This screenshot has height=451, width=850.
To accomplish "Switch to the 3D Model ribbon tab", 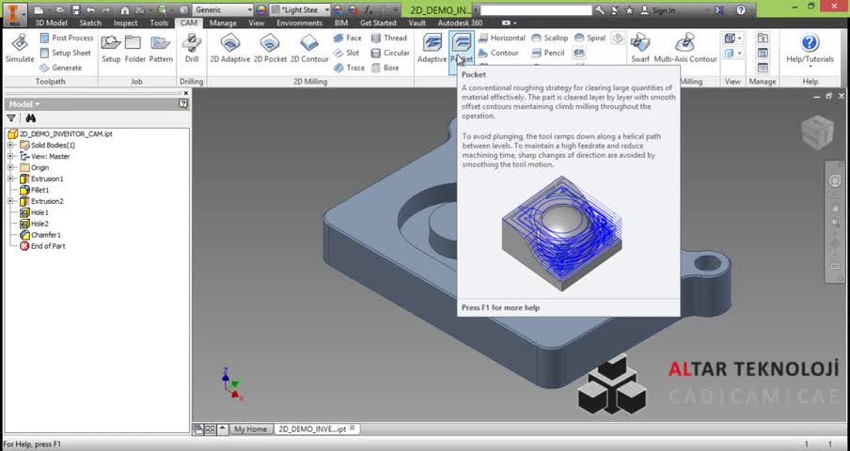I will click(51, 23).
